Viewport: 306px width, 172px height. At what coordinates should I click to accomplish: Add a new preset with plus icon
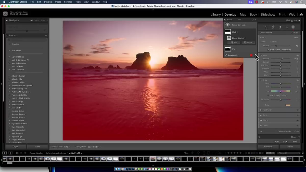(46, 35)
